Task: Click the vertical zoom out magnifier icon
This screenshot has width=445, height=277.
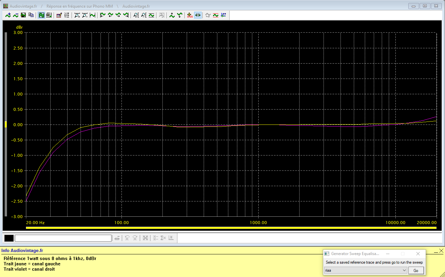Action: coord(144,15)
